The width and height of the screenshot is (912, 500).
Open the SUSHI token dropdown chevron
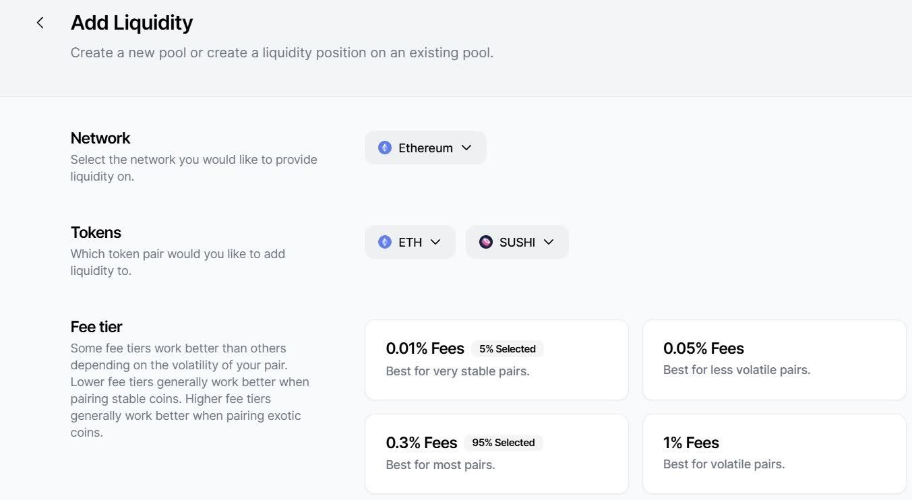pyautogui.click(x=549, y=242)
